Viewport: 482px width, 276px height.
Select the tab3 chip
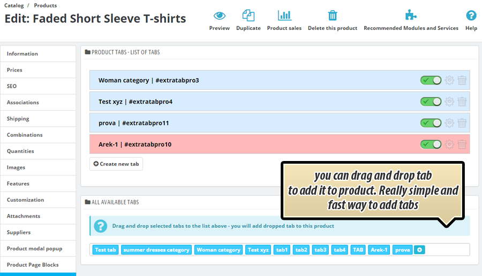click(320, 250)
